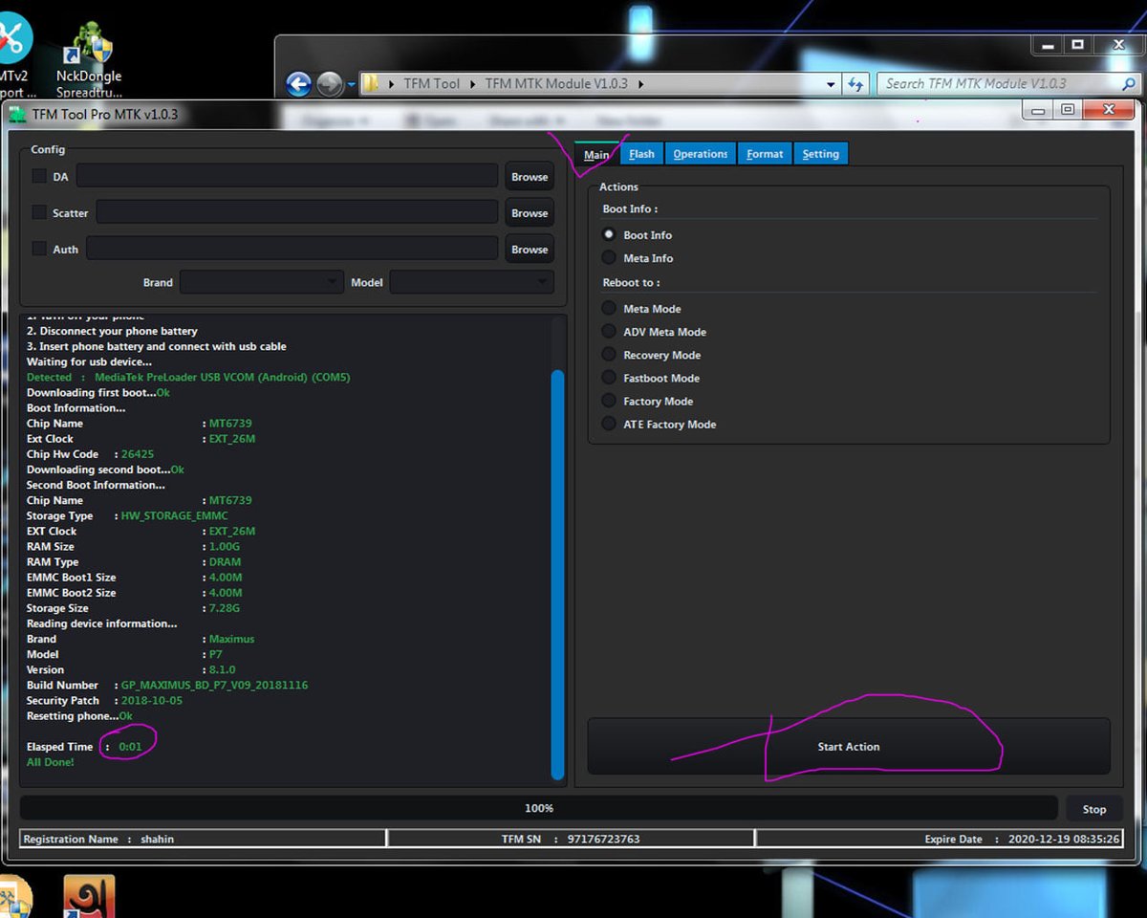The height and width of the screenshot is (918, 1147).
Task: Click the TFM Tool Pro MTK title icon
Action: click(x=18, y=114)
